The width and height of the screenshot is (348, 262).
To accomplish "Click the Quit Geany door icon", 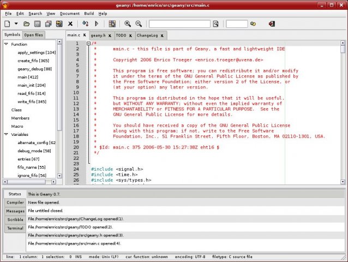I will coord(272,24).
